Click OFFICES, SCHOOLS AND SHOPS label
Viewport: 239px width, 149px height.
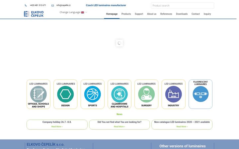[39, 105]
